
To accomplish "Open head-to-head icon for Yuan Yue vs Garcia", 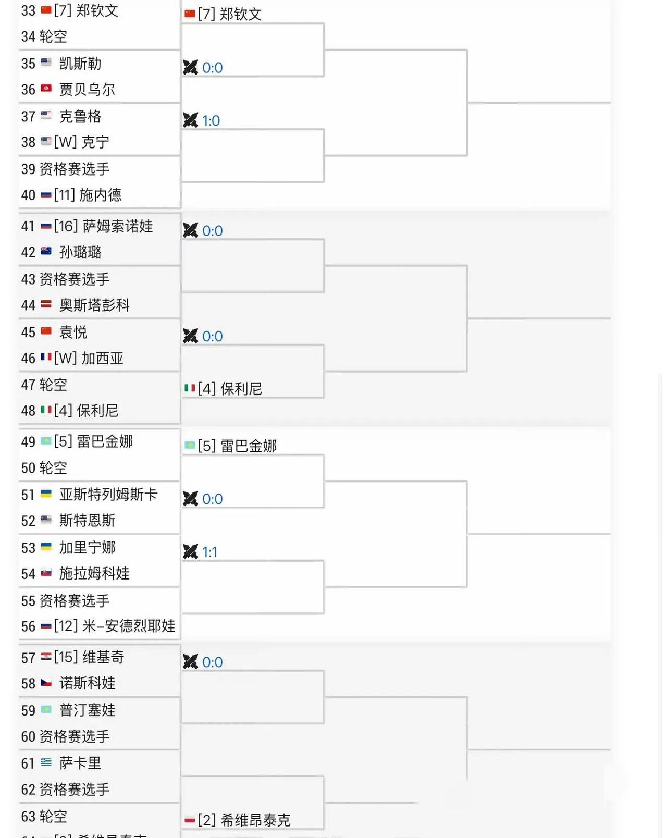I will [190, 336].
